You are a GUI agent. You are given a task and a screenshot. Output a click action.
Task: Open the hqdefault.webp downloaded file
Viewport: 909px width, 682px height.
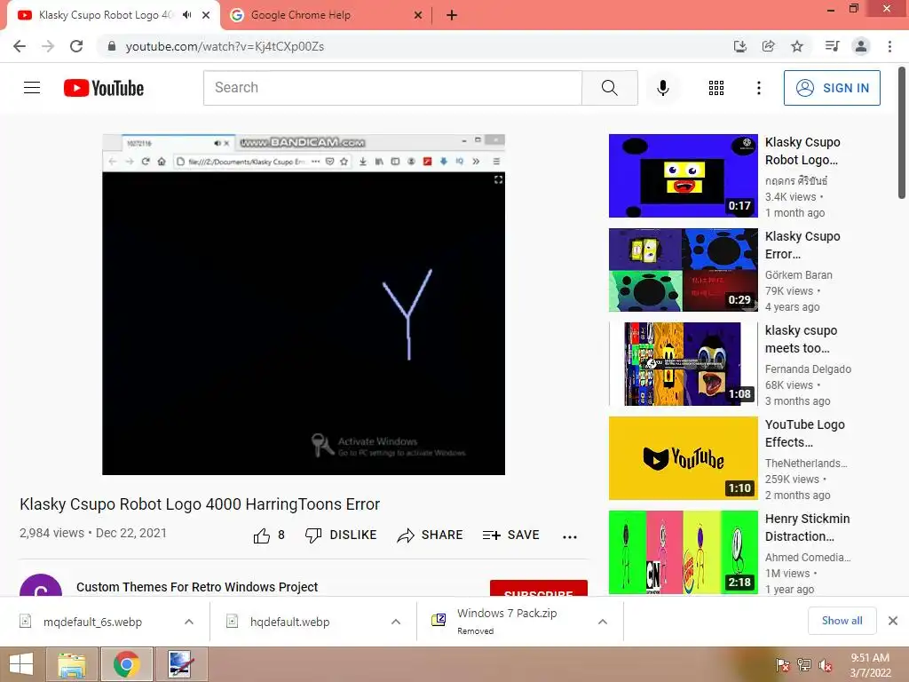(x=290, y=622)
